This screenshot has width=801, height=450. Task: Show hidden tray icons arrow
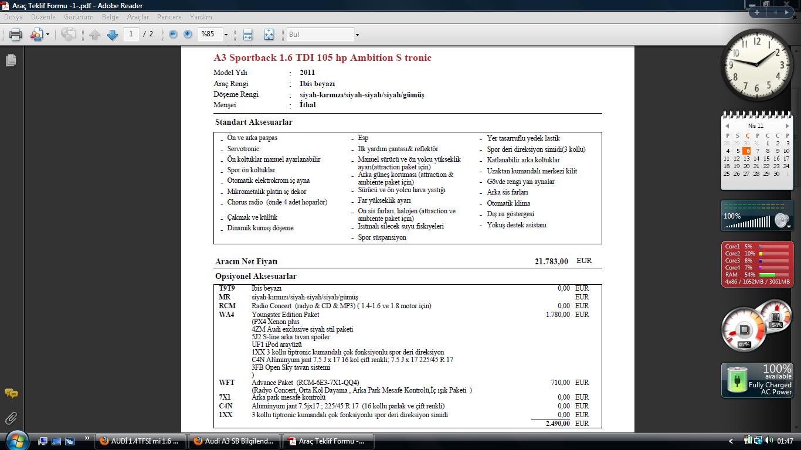(731, 441)
